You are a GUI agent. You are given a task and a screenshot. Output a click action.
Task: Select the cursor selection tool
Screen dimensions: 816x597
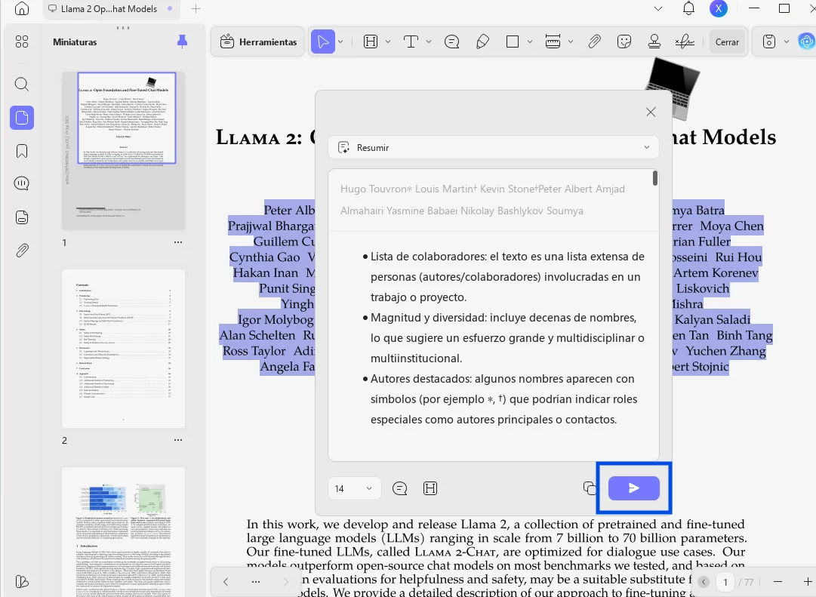(x=322, y=42)
